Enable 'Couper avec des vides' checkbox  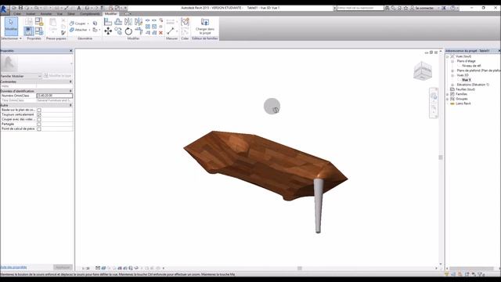click(x=39, y=119)
